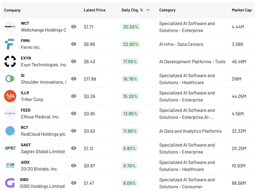Toggle the watchlist eye icon for WCT
The height and width of the screenshot is (191, 255).
point(73,27)
